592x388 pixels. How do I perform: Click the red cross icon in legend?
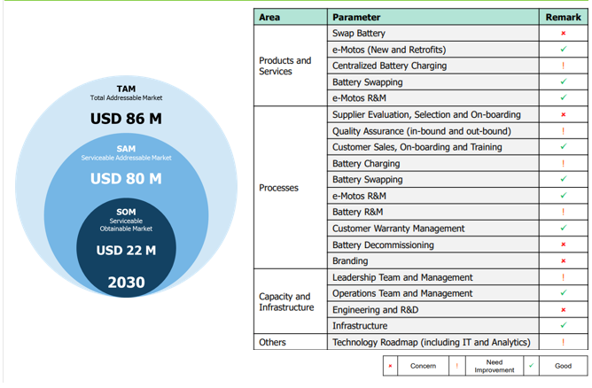[390, 366]
